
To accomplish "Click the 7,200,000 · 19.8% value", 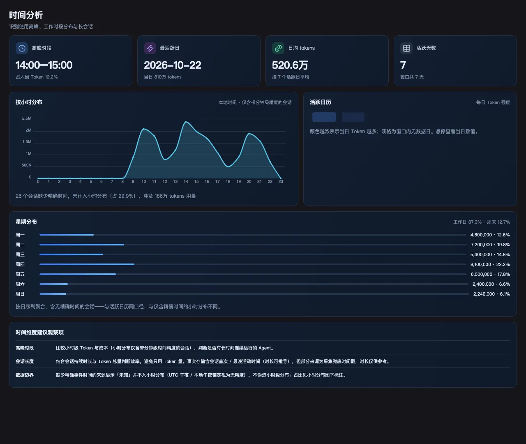I will pyautogui.click(x=490, y=245).
